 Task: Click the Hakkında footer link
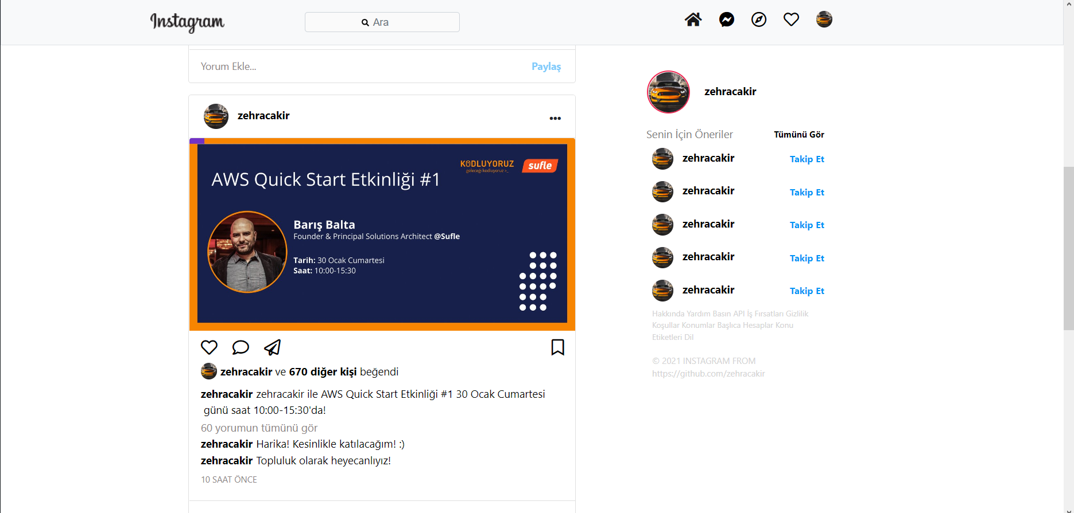point(668,314)
